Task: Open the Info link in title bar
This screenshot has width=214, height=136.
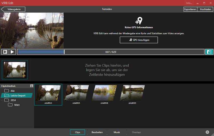Action: point(189,3)
